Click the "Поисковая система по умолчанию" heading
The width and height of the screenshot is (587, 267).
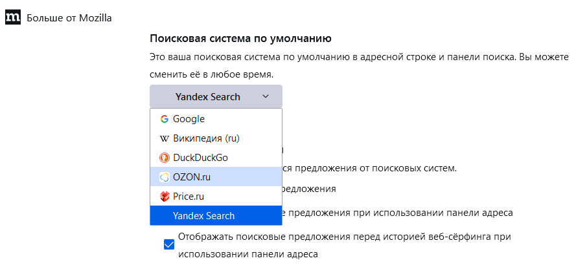(240, 38)
